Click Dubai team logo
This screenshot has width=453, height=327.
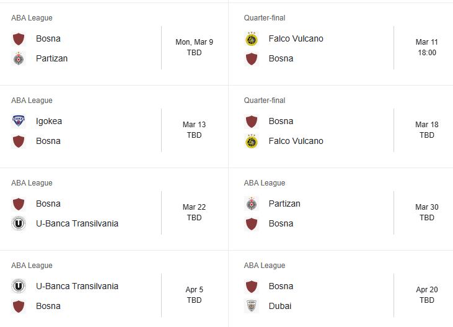coord(252,306)
